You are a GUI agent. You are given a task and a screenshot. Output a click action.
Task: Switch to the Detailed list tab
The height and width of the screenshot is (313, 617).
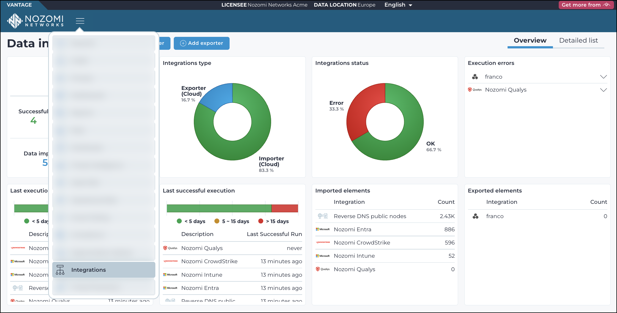coord(579,40)
